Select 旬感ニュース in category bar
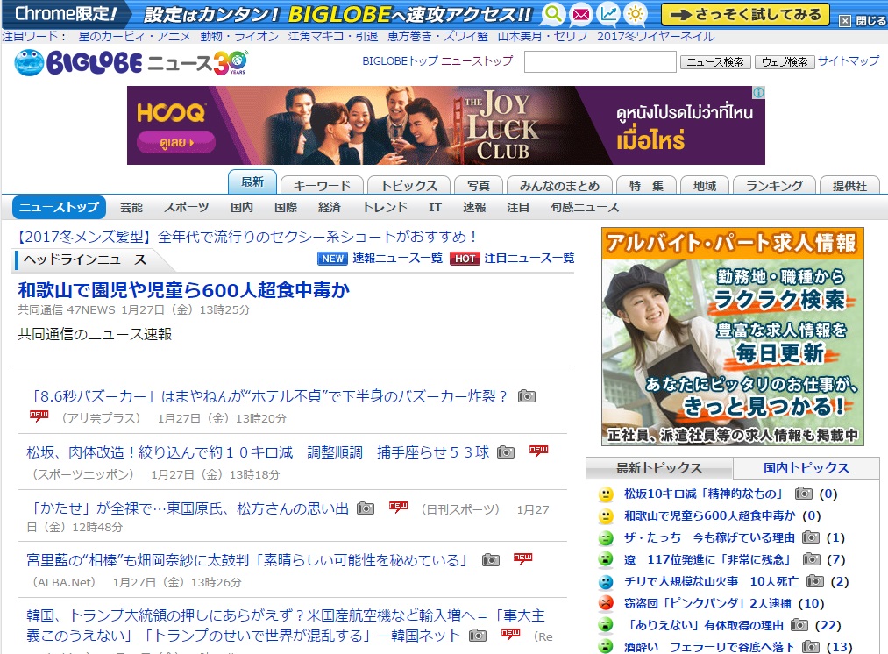888x654 pixels. pos(585,207)
